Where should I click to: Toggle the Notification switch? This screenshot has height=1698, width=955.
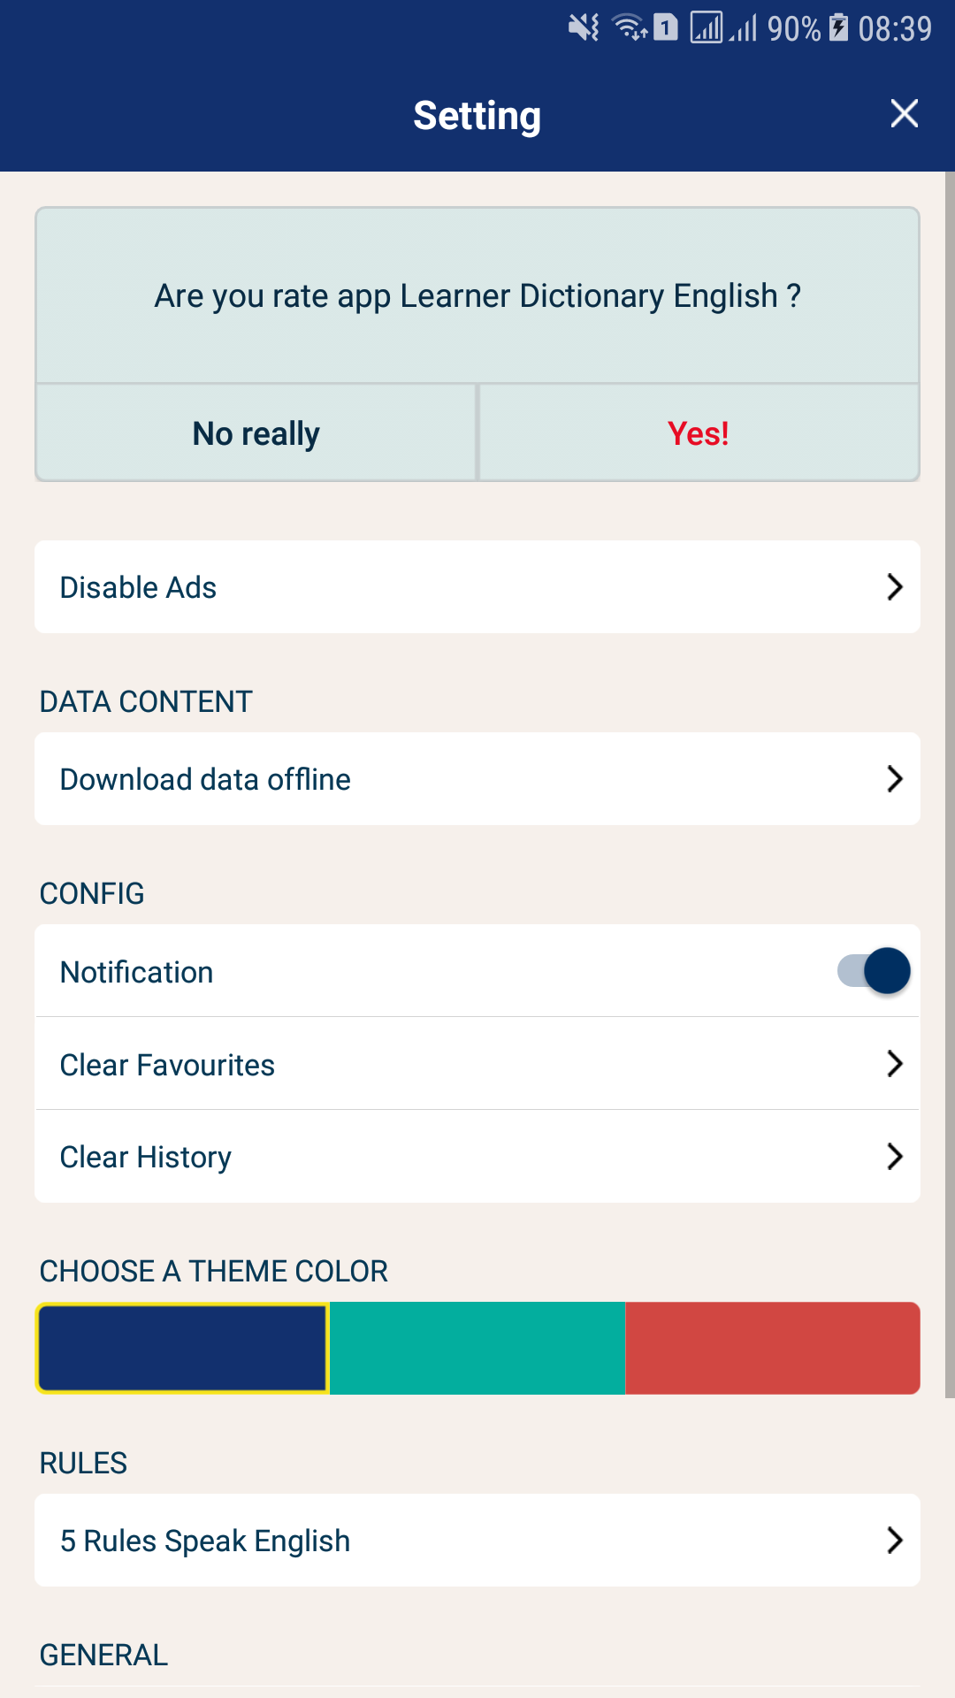pos(874,971)
